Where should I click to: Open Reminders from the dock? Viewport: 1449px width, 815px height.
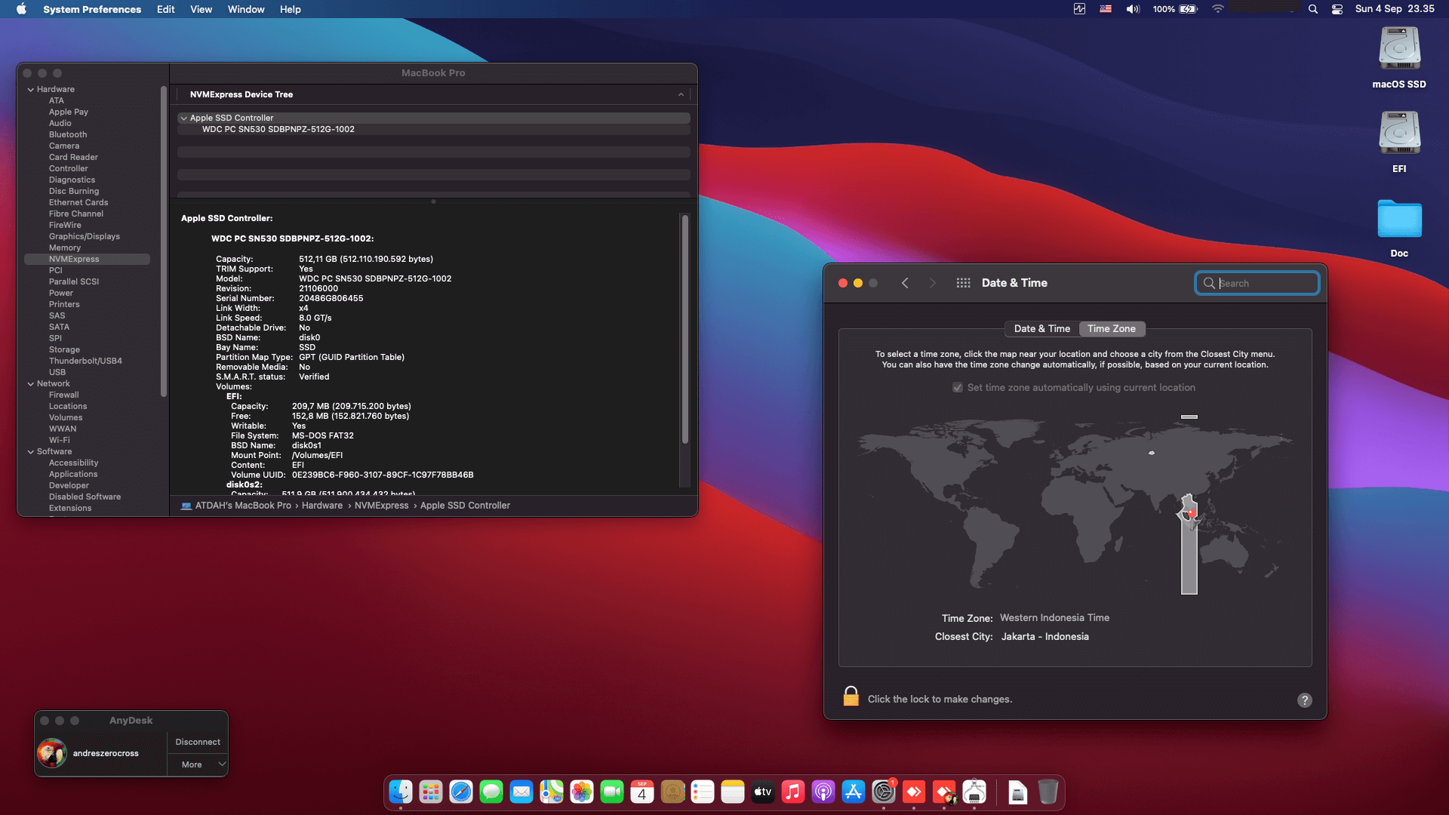click(x=703, y=792)
